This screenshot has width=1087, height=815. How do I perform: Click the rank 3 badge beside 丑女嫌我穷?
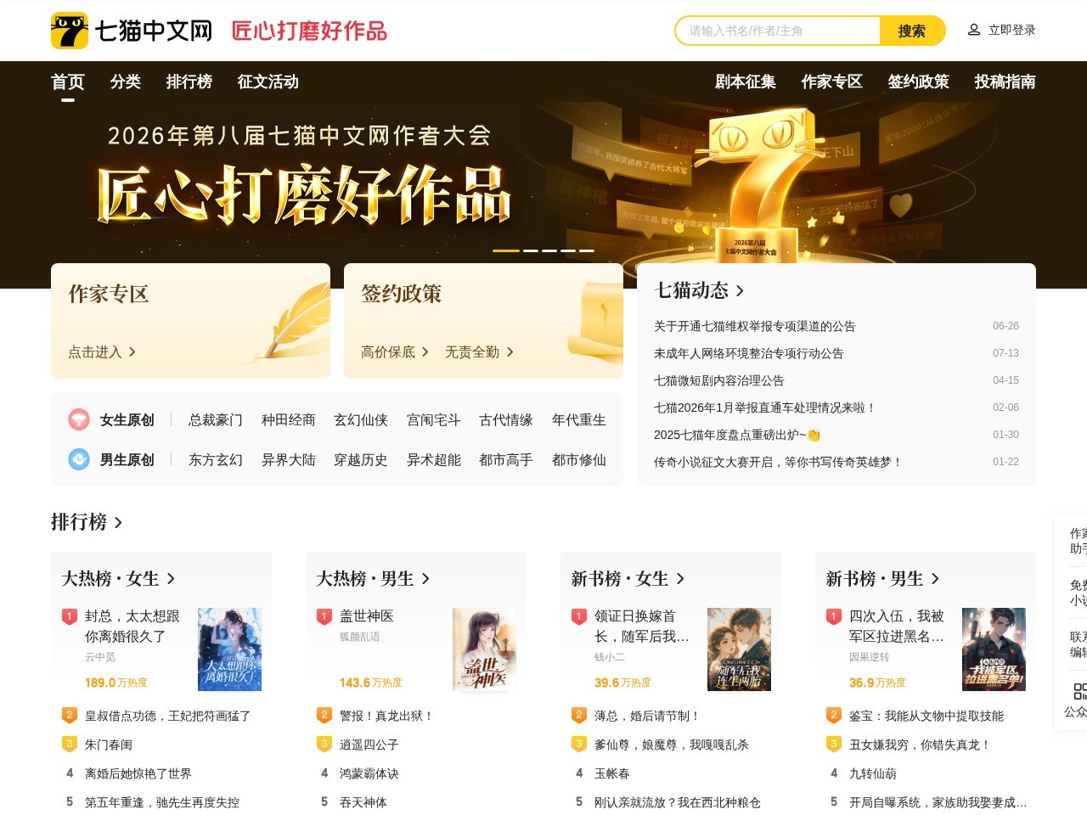(834, 744)
